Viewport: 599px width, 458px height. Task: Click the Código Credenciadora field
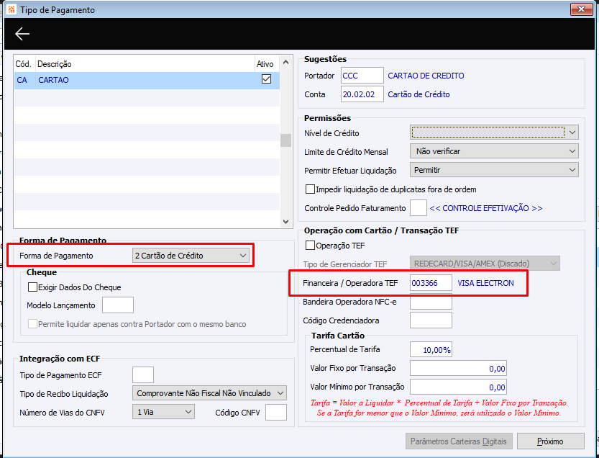click(x=431, y=320)
